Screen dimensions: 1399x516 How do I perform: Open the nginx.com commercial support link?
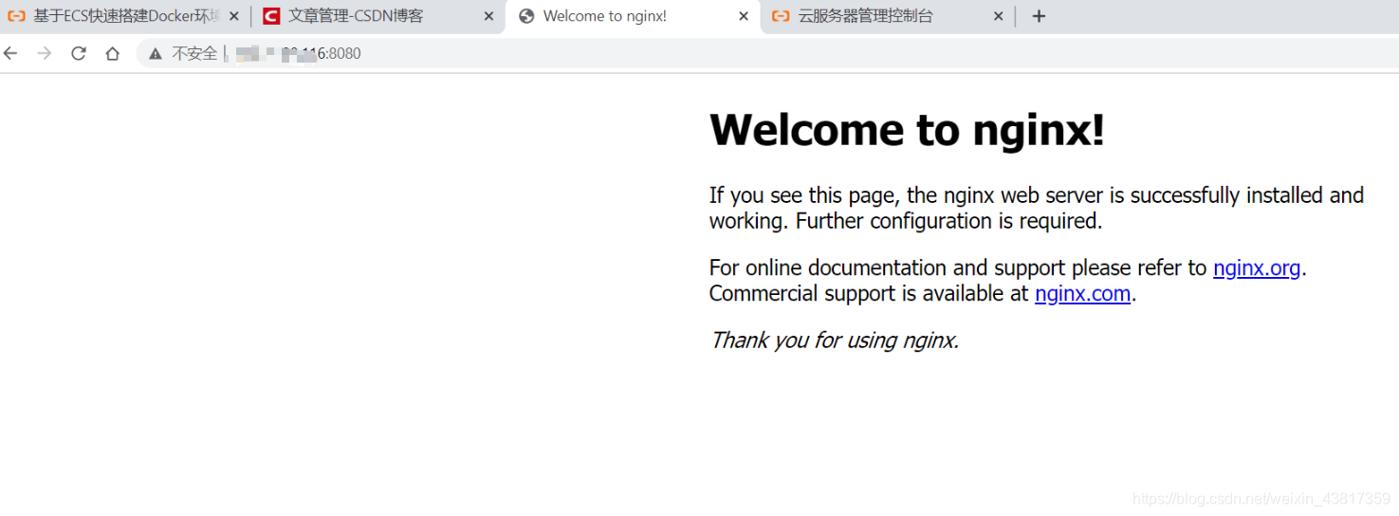point(1082,294)
